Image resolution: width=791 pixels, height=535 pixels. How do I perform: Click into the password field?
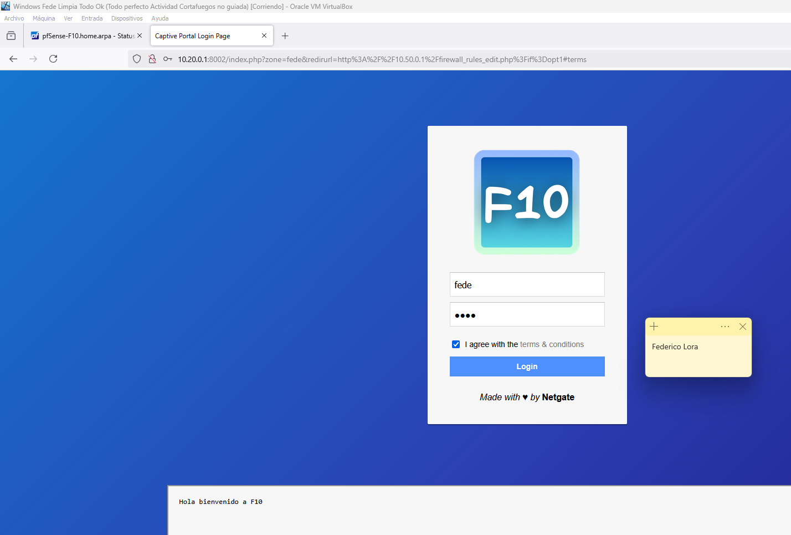pos(527,314)
